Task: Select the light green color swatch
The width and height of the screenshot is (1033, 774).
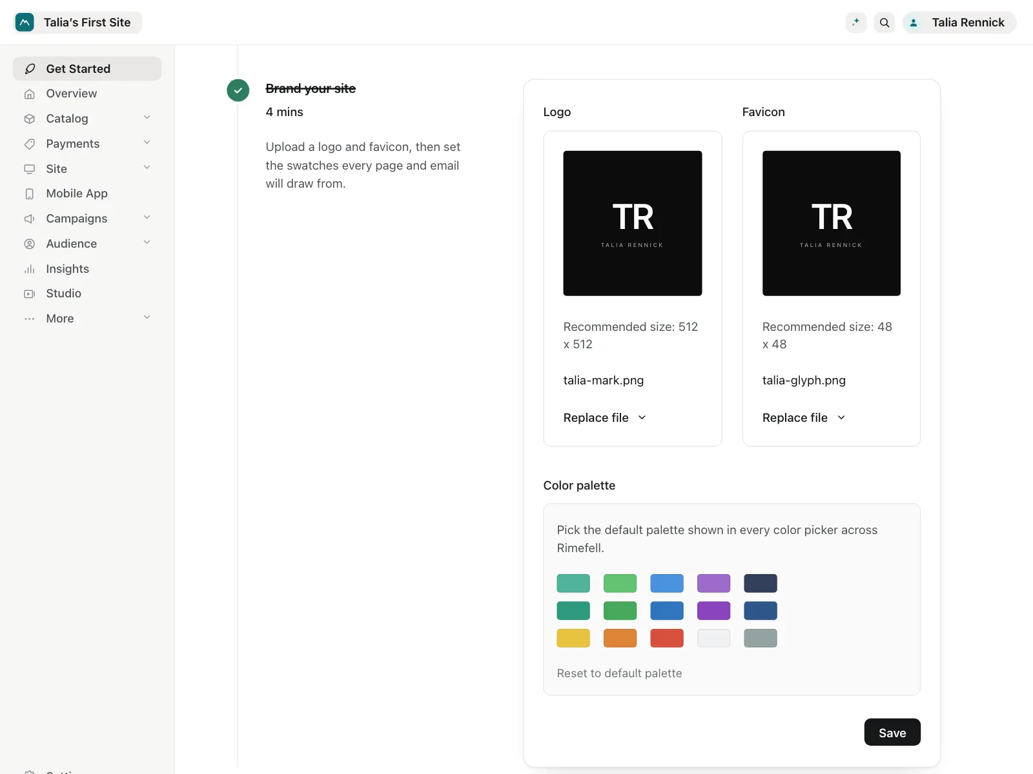Action: pyautogui.click(x=620, y=584)
